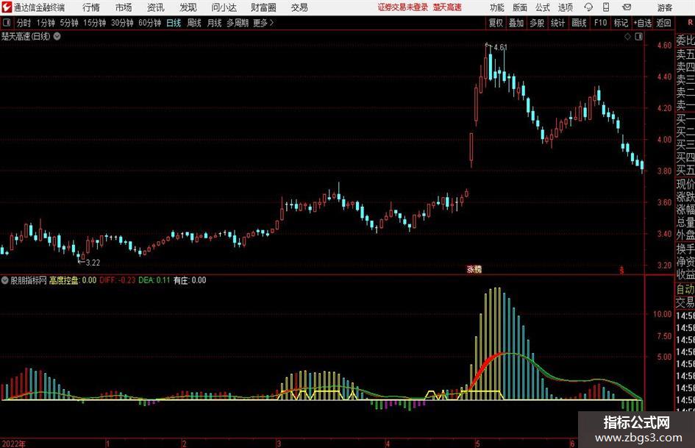Switch to 月线 monthly period tab

[x=215, y=23]
